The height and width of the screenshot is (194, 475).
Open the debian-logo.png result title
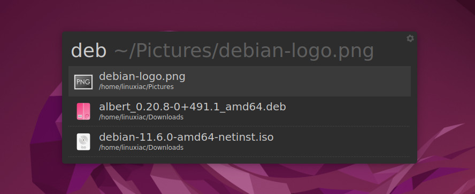tap(142, 76)
